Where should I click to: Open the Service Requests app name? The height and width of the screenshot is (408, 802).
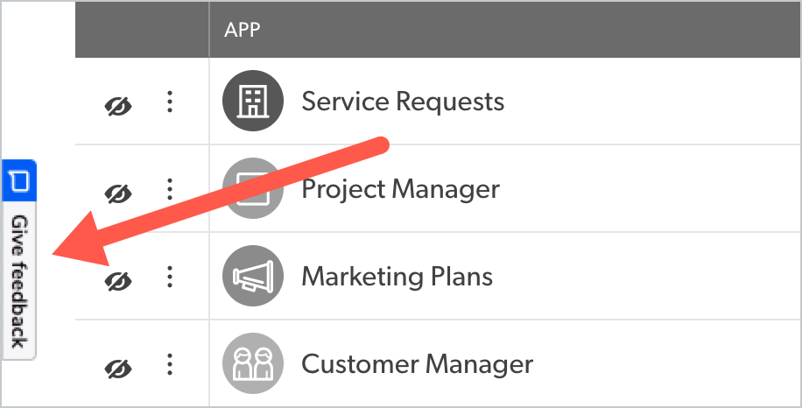point(403,102)
